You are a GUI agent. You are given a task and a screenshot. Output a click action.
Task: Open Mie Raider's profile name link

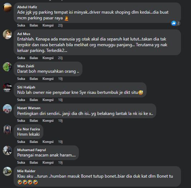26,171
